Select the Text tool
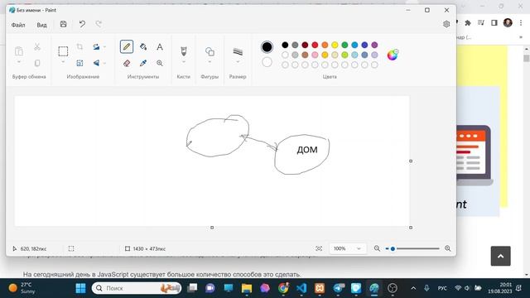 (160, 46)
